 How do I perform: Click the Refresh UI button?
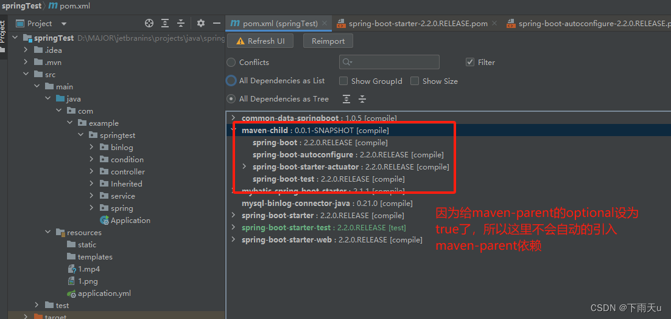[x=261, y=41]
